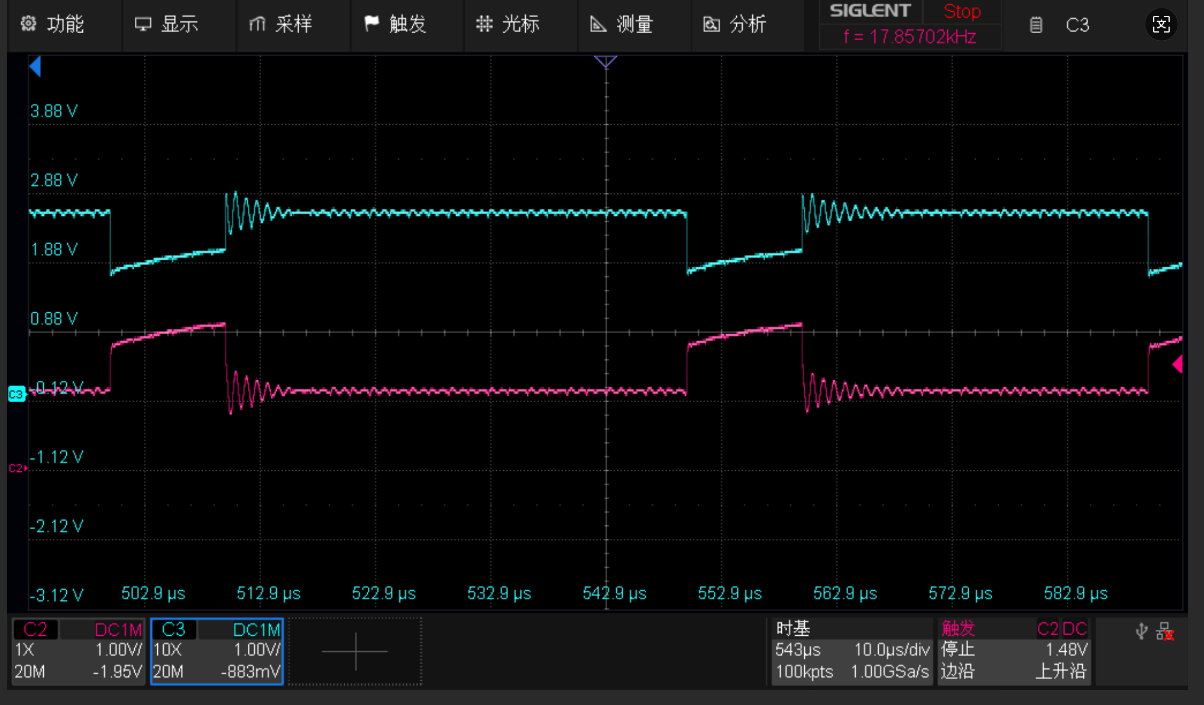Click the -3.12 V vertical axis label
This screenshot has height=705, width=1204.
point(56,595)
